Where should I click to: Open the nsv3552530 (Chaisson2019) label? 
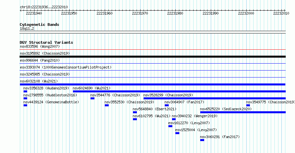[130, 102]
